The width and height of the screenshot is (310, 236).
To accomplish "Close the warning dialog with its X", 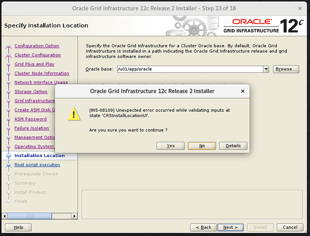I will coord(243,91).
